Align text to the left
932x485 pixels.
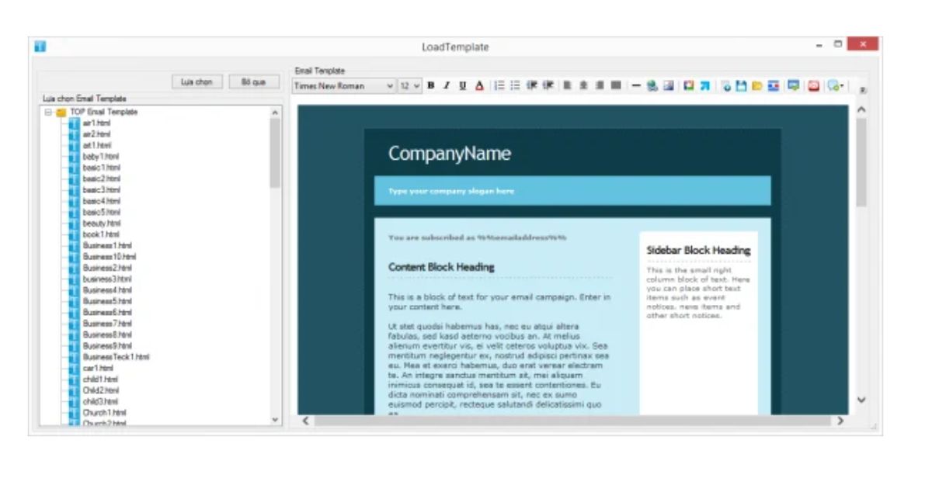567,86
